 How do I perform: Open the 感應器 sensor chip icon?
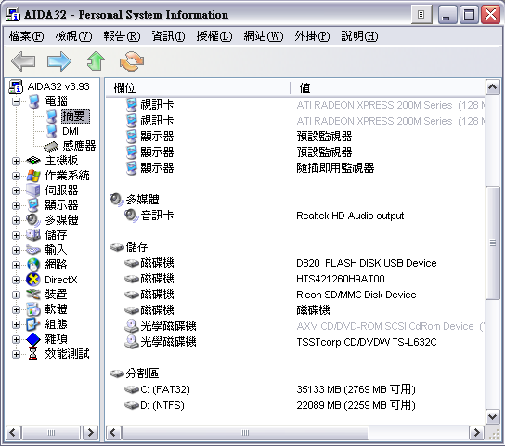[x=51, y=147]
